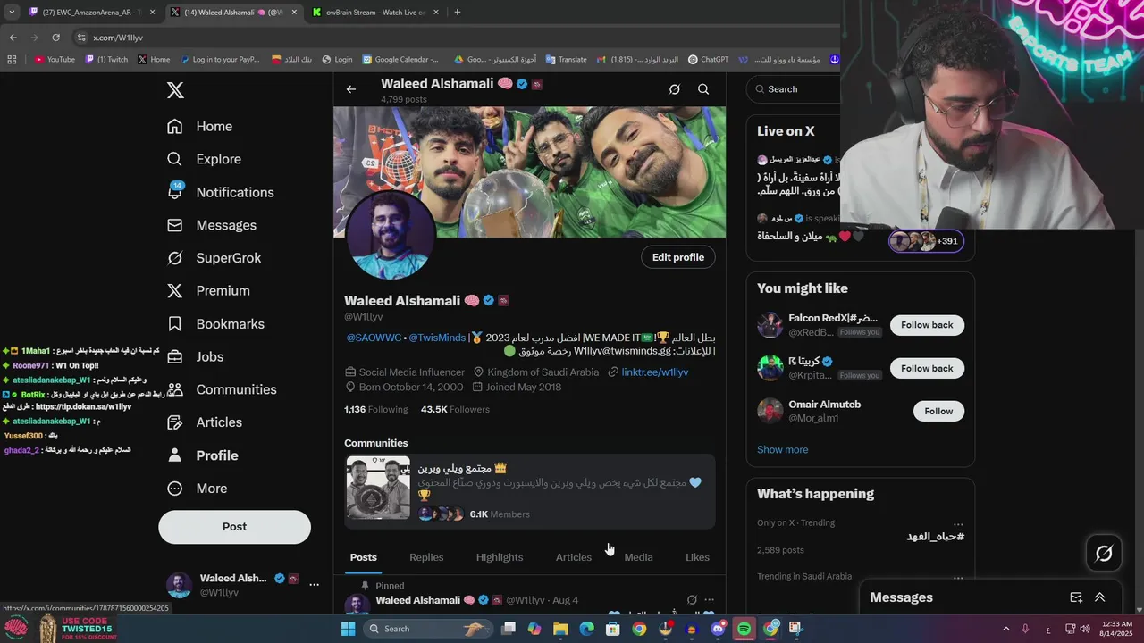1144x643 pixels.
Task: Open Profile in the sidebar
Action: 203,455
